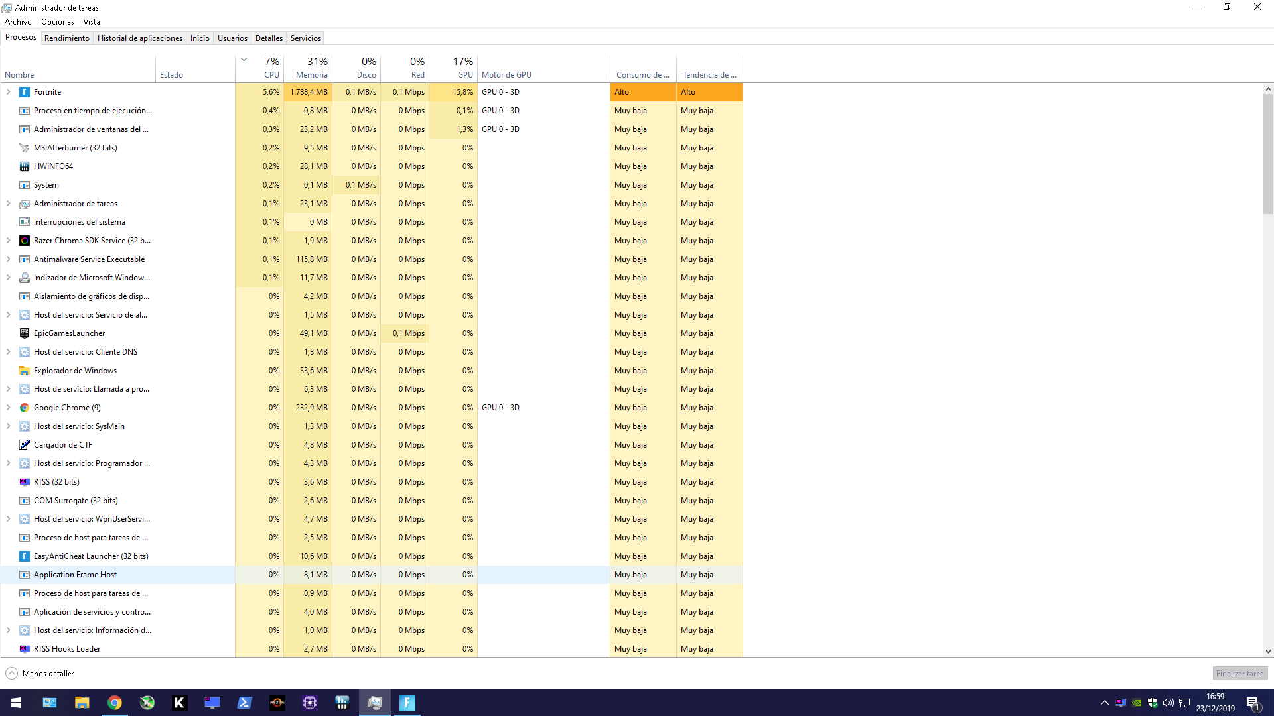The image size is (1274, 716).
Task: Click the Razer Chroma SDK Service icon
Action: click(x=25, y=241)
